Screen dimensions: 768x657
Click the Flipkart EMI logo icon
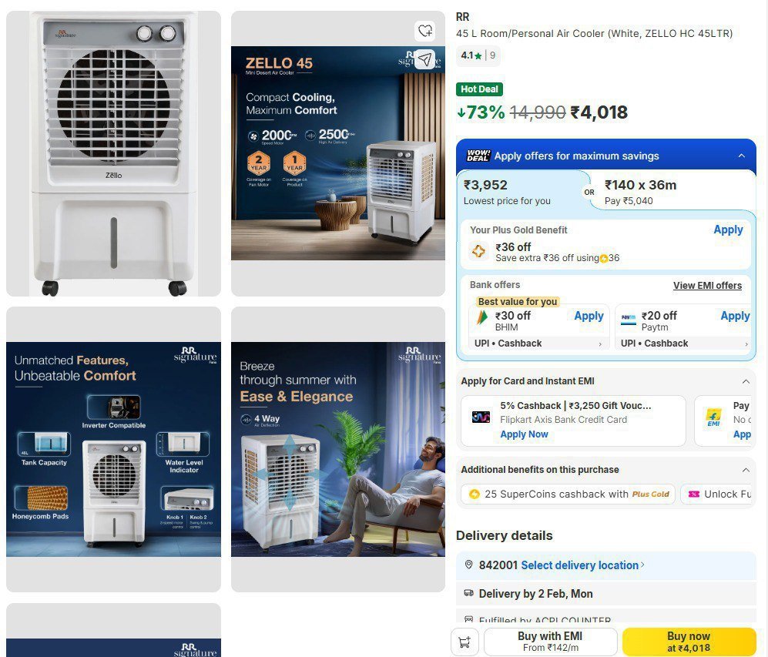coord(713,417)
